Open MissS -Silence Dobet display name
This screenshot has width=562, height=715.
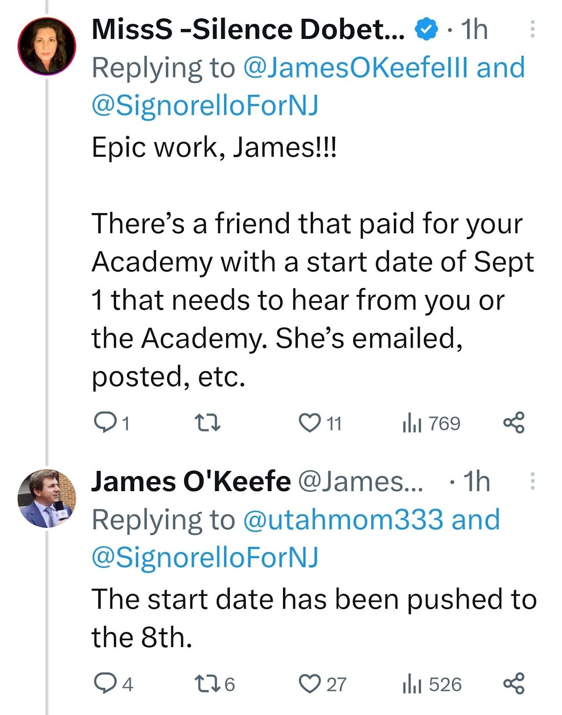[x=248, y=29]
